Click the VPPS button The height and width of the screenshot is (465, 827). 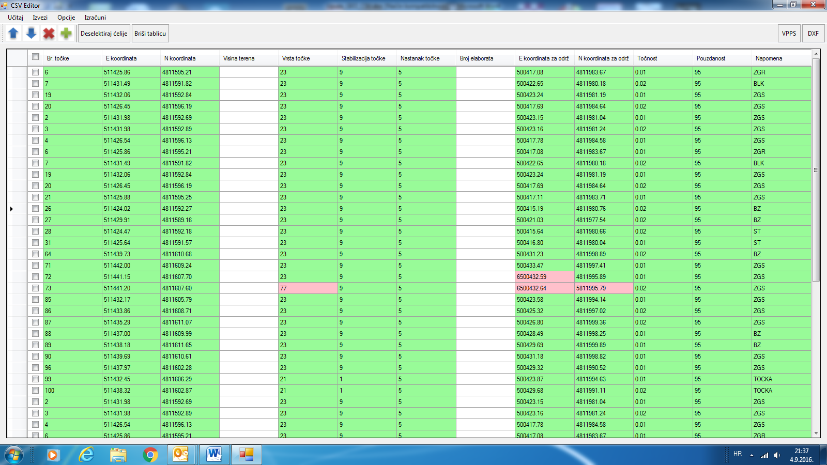click(789, 34)
